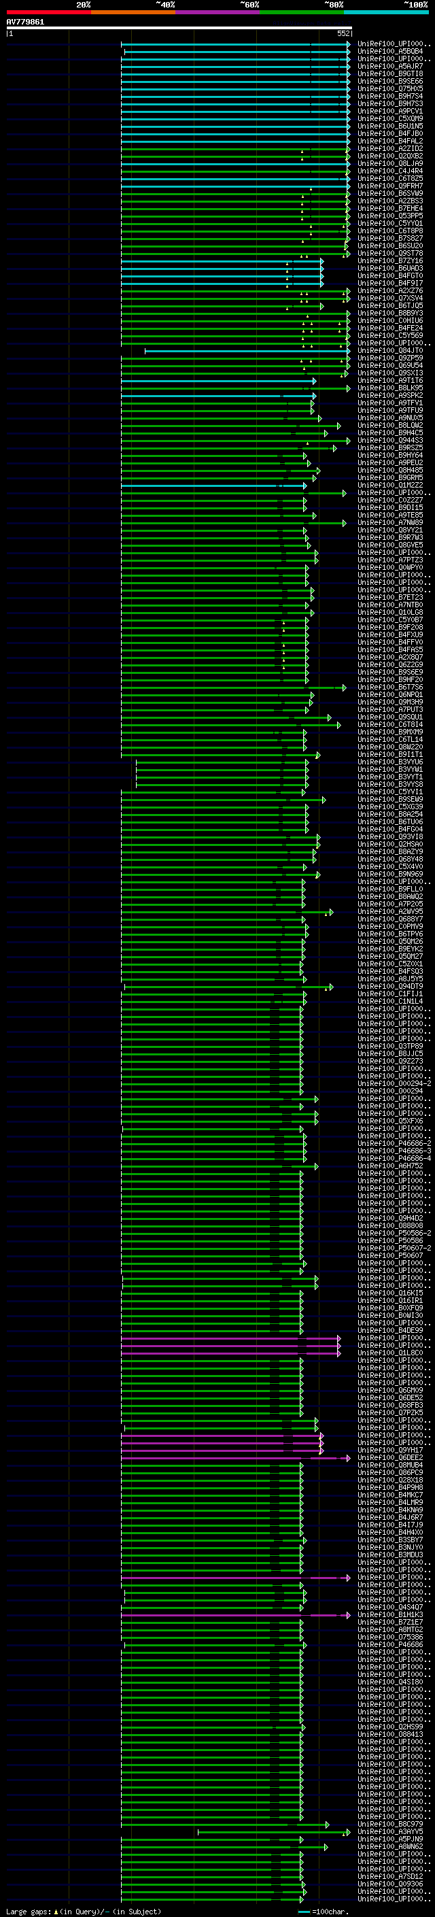
Task: Click the UniRef100_Q53PP5 hit label
Action: (x=390, y=216)
